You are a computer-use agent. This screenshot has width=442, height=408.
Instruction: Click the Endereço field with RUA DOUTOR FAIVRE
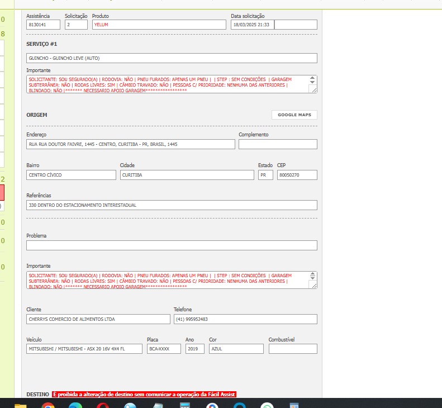click(x=131, y=144)
